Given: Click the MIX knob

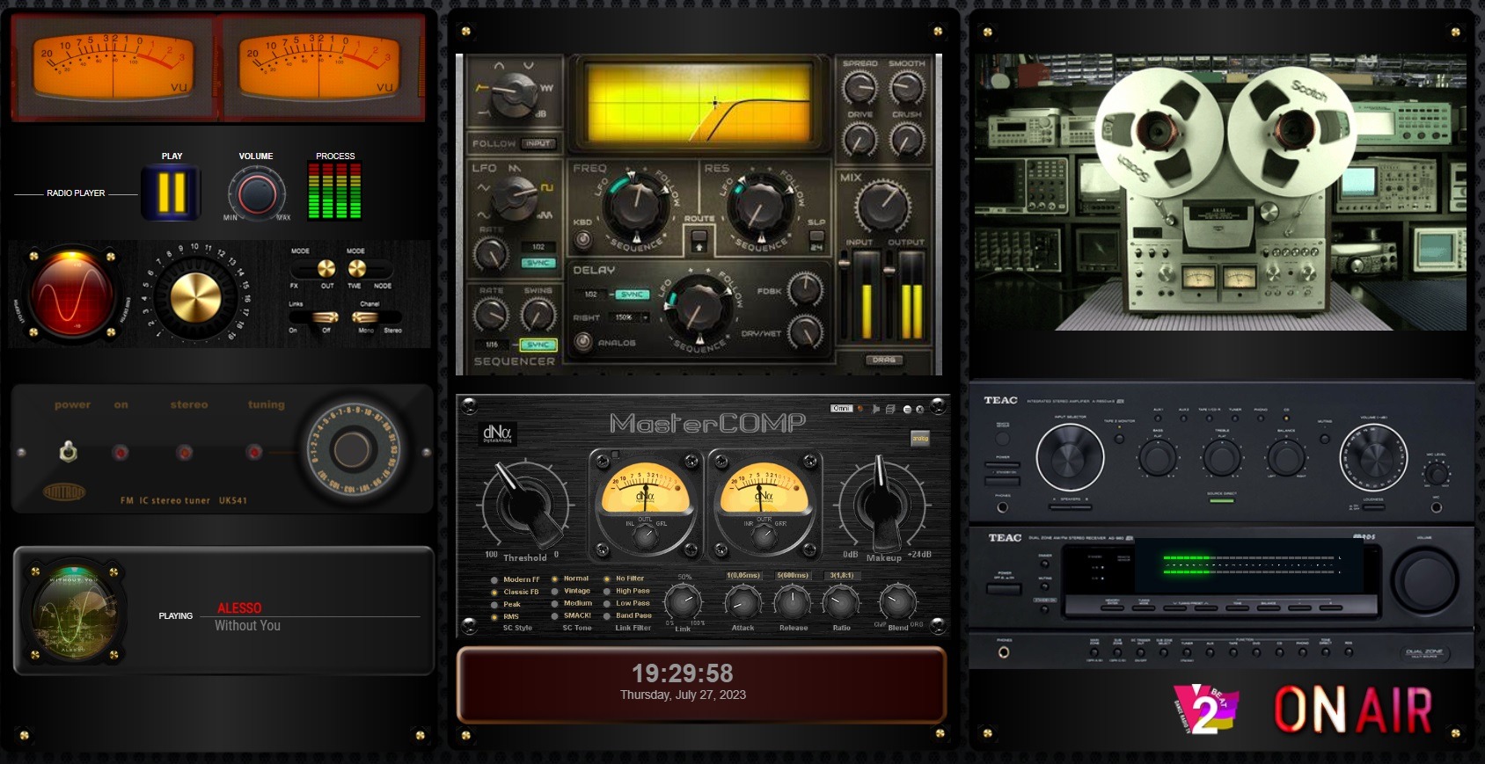Looking at the screenshot, I should coord(882,207).
